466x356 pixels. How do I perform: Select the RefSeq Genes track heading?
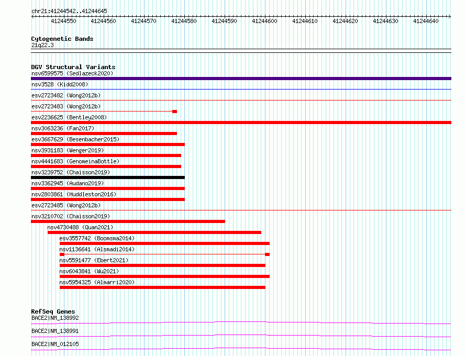click(53, 311)
